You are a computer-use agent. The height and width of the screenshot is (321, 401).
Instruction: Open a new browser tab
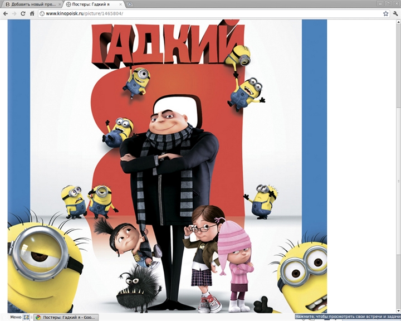(130, 4)
